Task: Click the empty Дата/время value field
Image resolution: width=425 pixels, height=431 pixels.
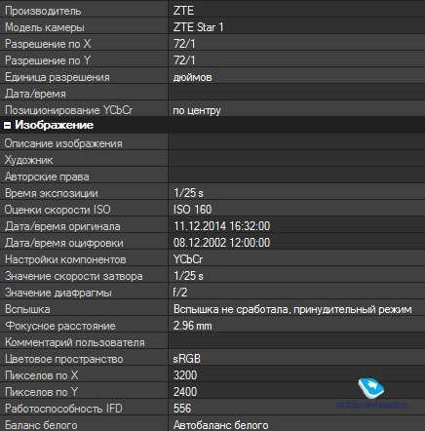Action: coord(296,92)
